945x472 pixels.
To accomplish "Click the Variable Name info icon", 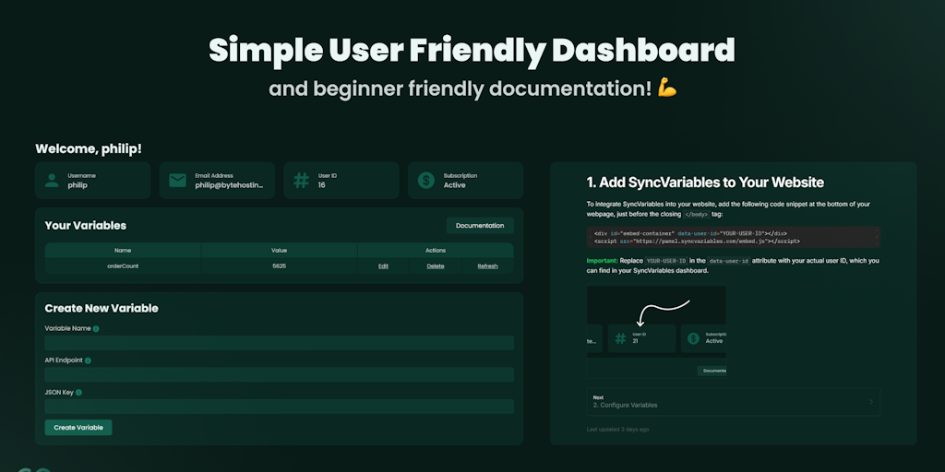I will [96, 329].
